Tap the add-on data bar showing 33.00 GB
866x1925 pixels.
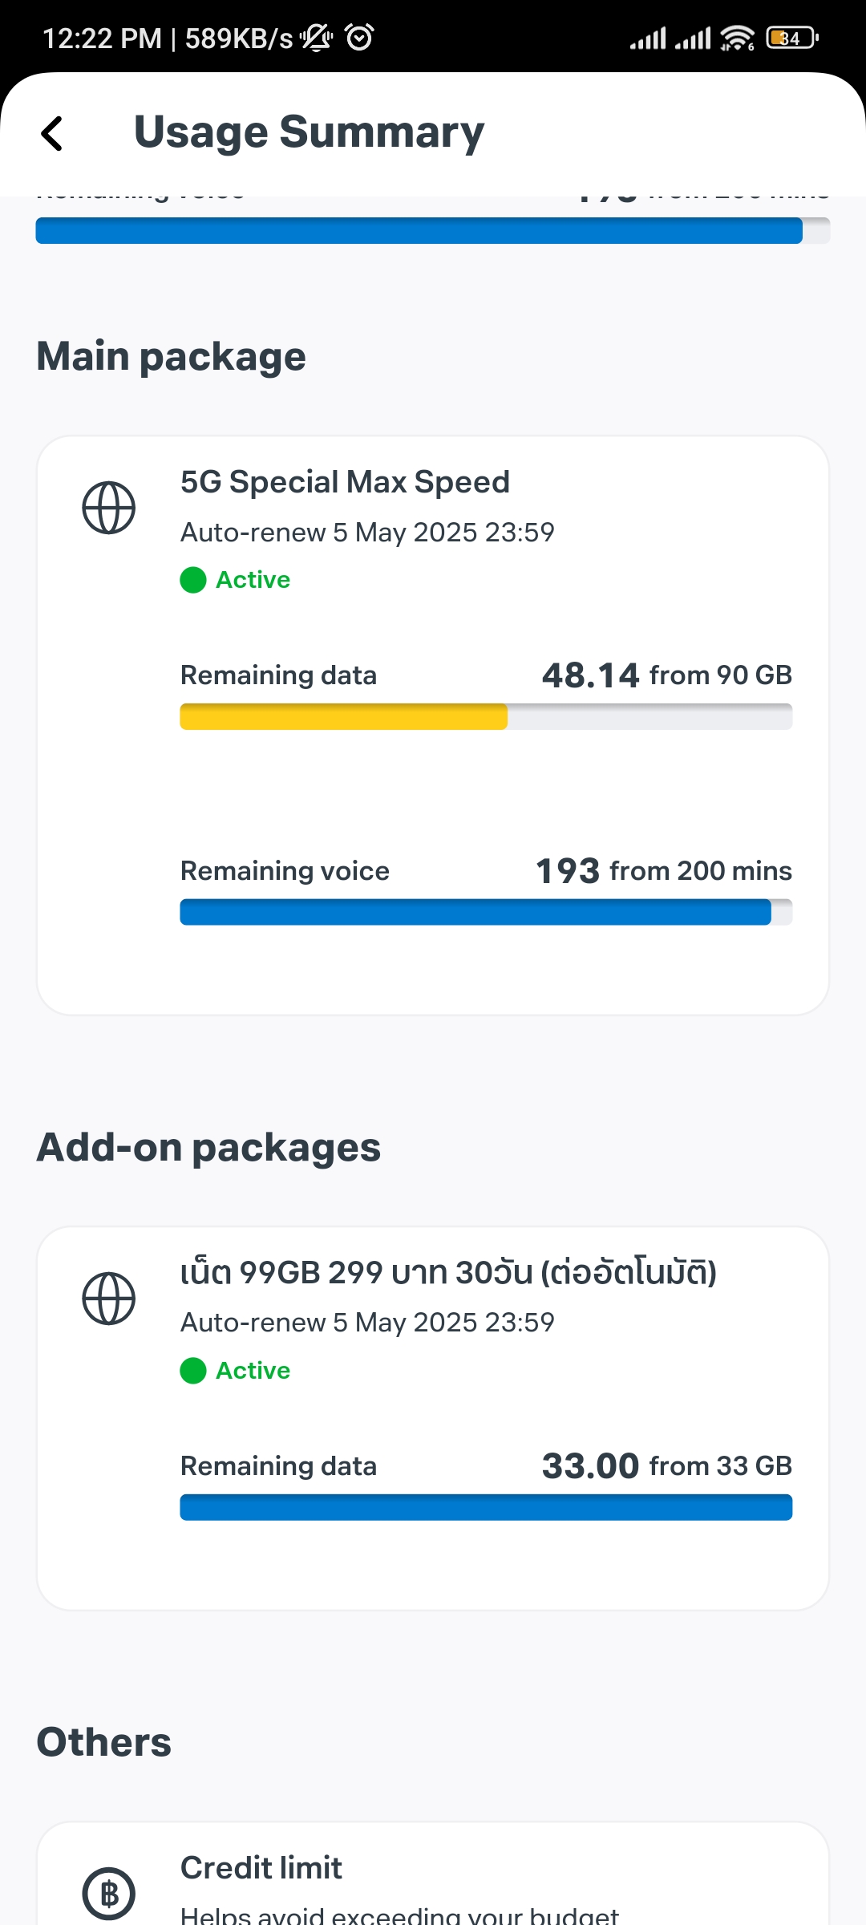click(x=486, y=1507)
